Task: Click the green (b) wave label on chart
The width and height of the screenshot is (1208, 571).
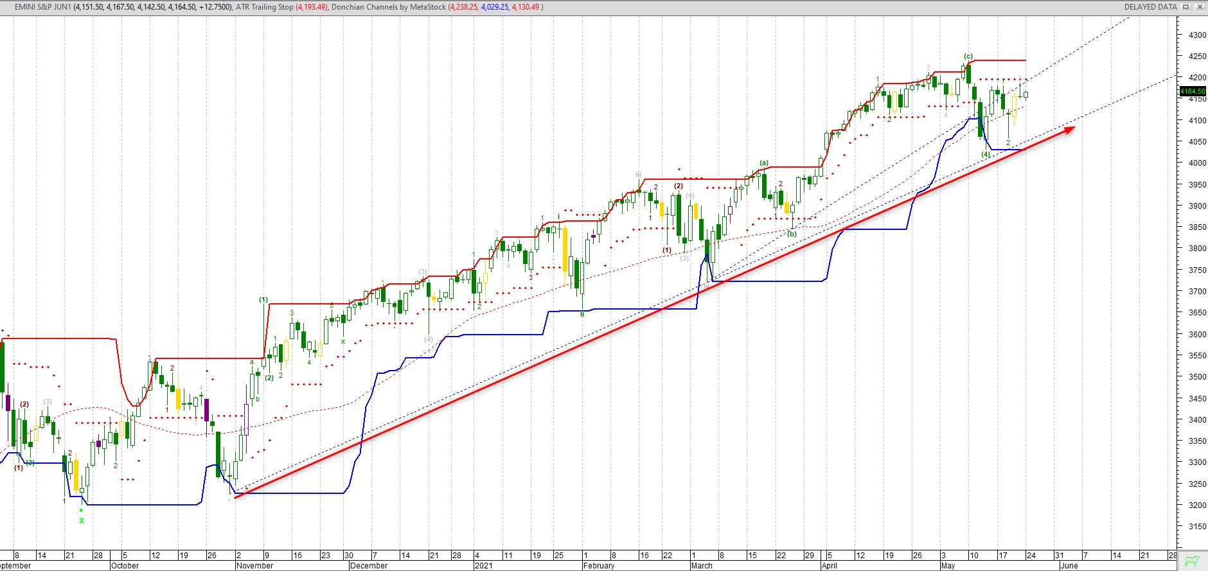Action: (792, 234)
